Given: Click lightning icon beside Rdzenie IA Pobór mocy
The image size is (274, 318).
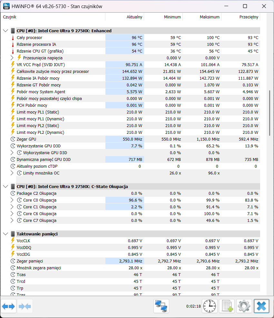Looking at the screenshot, I should (x=13, y=78).
